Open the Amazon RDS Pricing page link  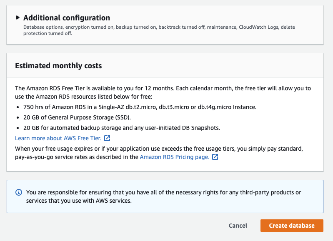[175, 157]
